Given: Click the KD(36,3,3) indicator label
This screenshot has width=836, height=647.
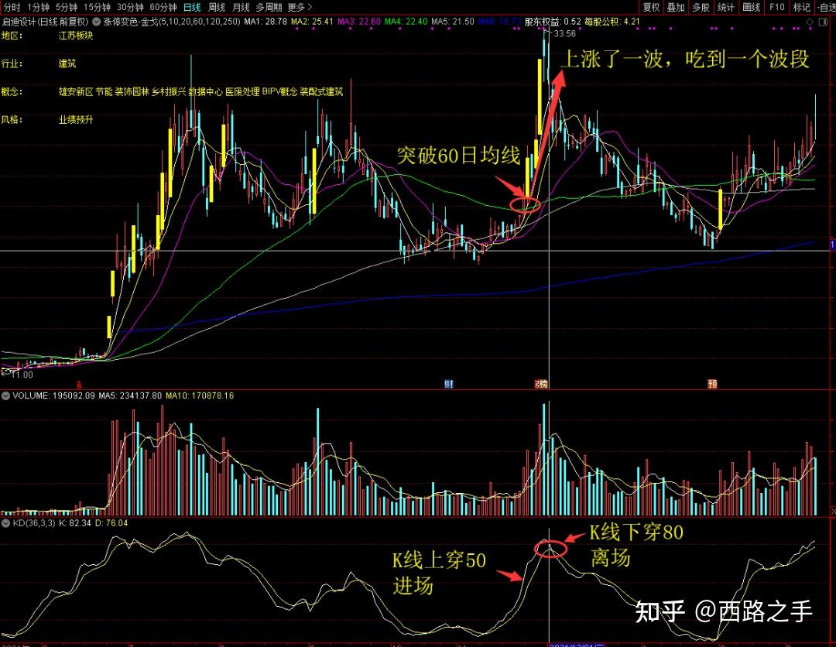Looking at the screenshot, I should click(33, 523).
